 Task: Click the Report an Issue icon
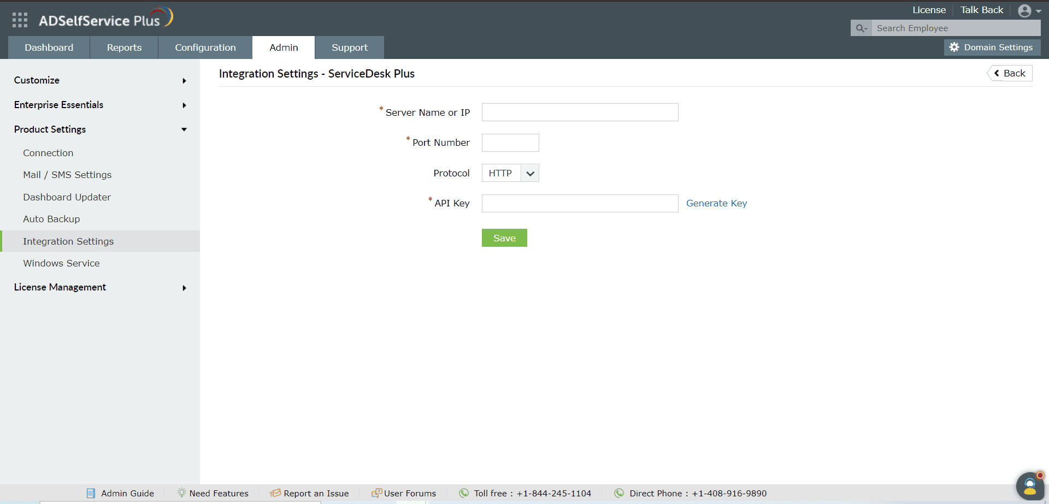pyautogui.click(x=274, y=493)
